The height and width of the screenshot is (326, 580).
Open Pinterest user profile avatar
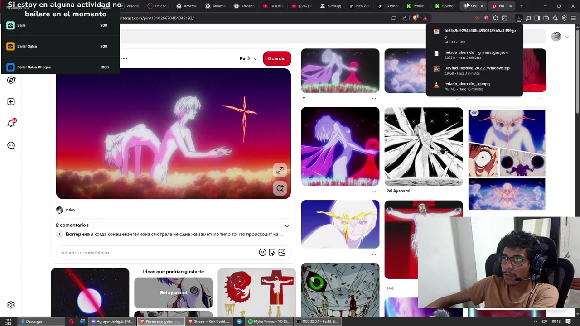tap(556, 37)
